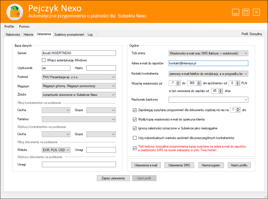Expand the Państwo dropdown

pyautogui.click(x=79, y=119)
